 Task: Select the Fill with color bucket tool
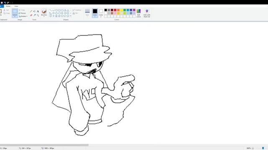point(34,11)
